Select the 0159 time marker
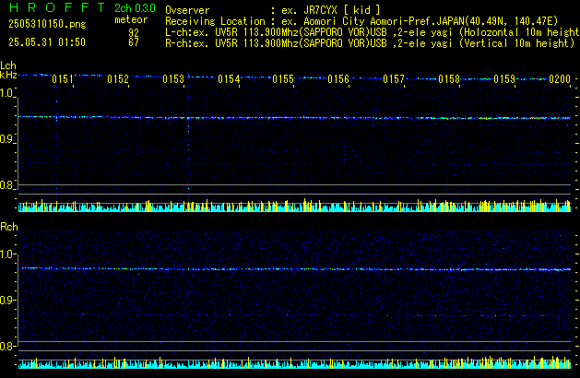Screen dimensions: 580x378 click(504, 79)
